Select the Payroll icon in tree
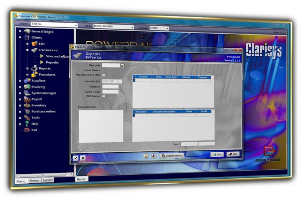Image resolution: width=301 pixels, height=201 pixels. (x=27, y=99)
